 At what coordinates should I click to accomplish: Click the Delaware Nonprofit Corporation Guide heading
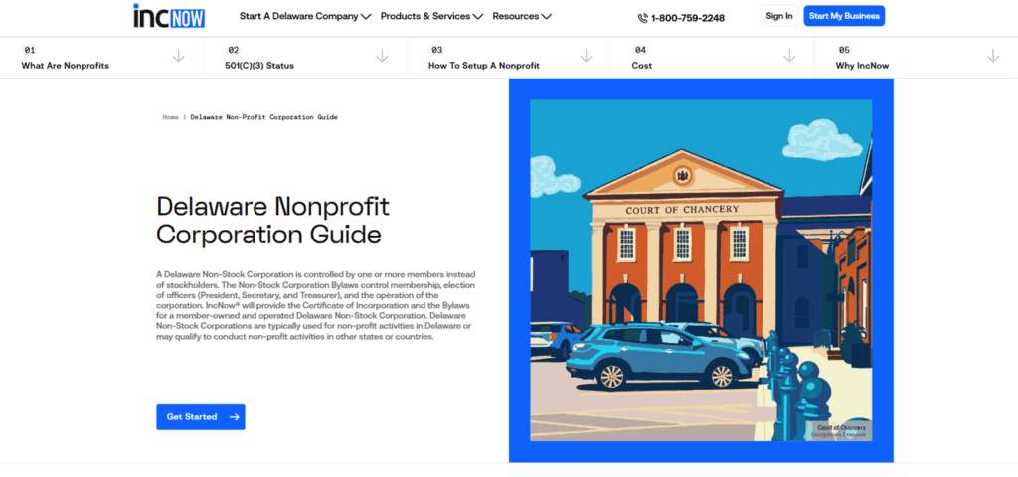pos(272,220)
